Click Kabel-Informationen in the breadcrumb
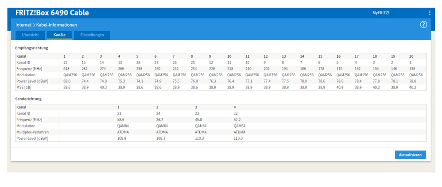 (x=57, y=25)
